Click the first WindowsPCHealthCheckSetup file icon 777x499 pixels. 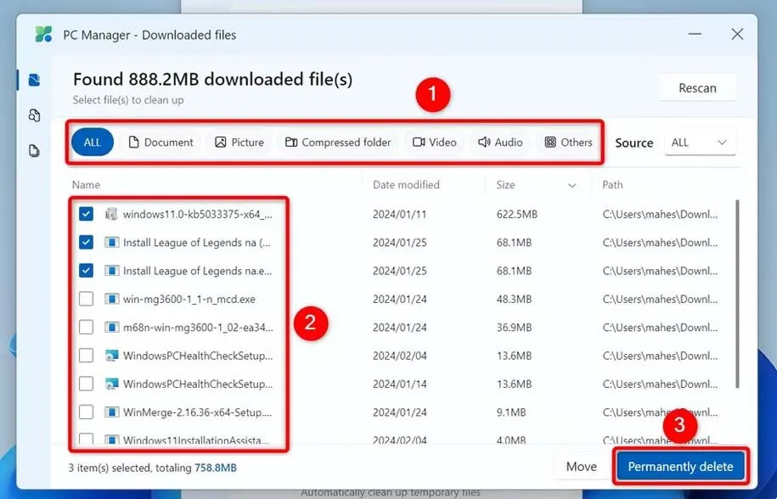click(111, 356)
